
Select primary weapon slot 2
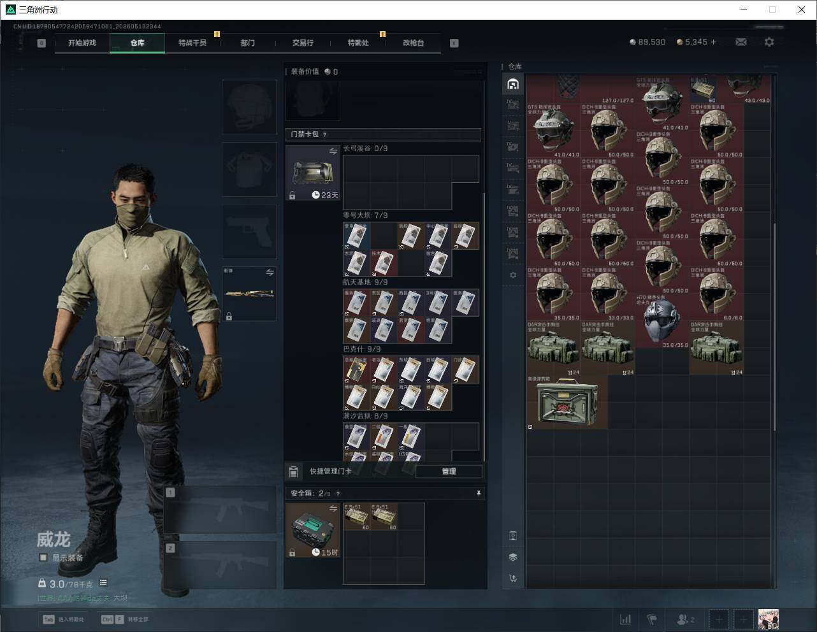(x=221, y=565)
